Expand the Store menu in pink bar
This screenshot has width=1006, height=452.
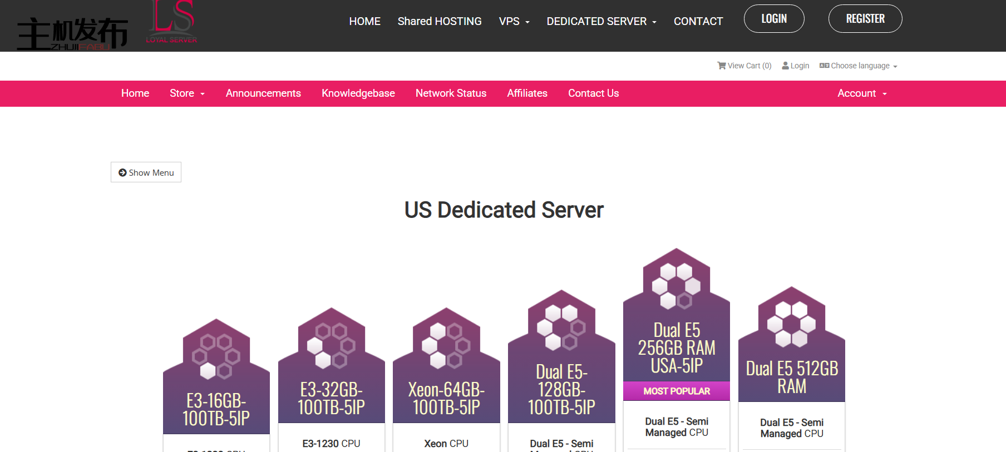pyautogui.click(x=187, y=93)
